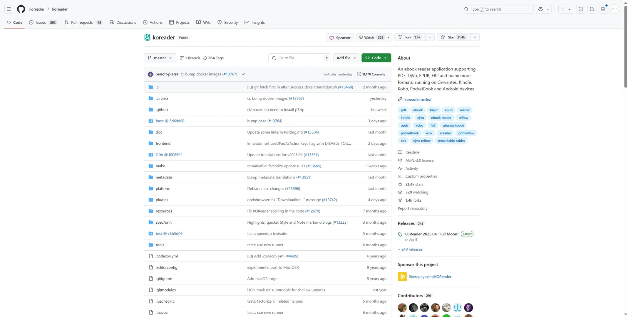This screenshot has height=317, width=628.
Task: Expand the master branch selector
Action: coord(160,58)
